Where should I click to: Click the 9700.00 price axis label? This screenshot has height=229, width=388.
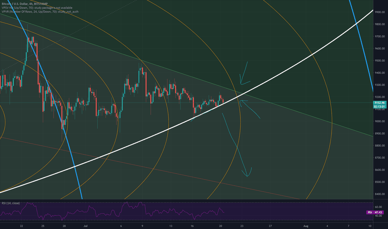(x=380, y=36)
